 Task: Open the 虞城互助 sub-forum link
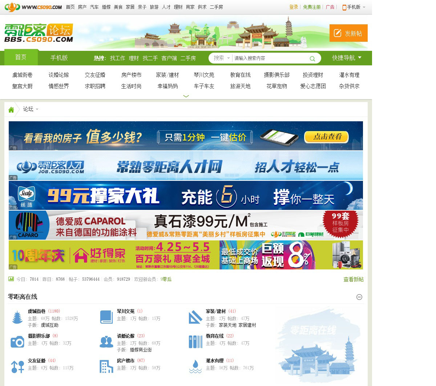pyautogui.click(x=49, y=325)
